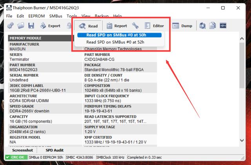
Task: Select 2048M x64 (2 ranks) organization
Action: tap(28, 132)
